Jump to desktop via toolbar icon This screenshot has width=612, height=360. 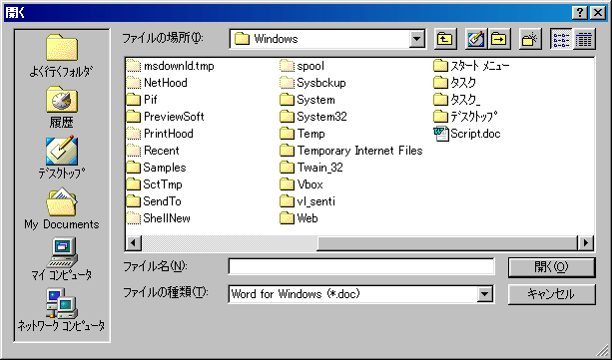click(x=475, y=39)
